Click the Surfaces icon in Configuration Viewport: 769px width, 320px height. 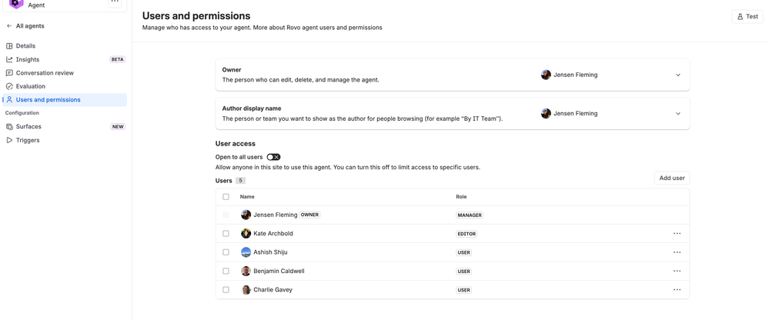(9, 126)
